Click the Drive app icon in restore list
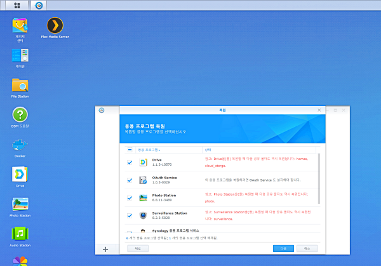Image resolution: width=381 pixels, height=266 pixels. point(143,162)
